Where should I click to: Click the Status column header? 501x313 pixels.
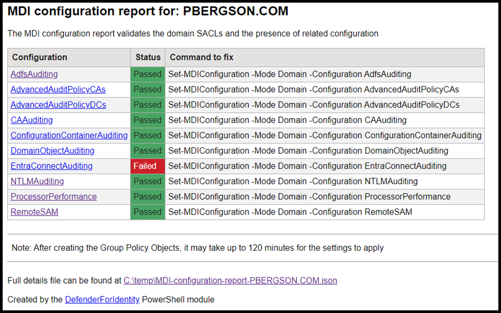[x=148, y=57]
